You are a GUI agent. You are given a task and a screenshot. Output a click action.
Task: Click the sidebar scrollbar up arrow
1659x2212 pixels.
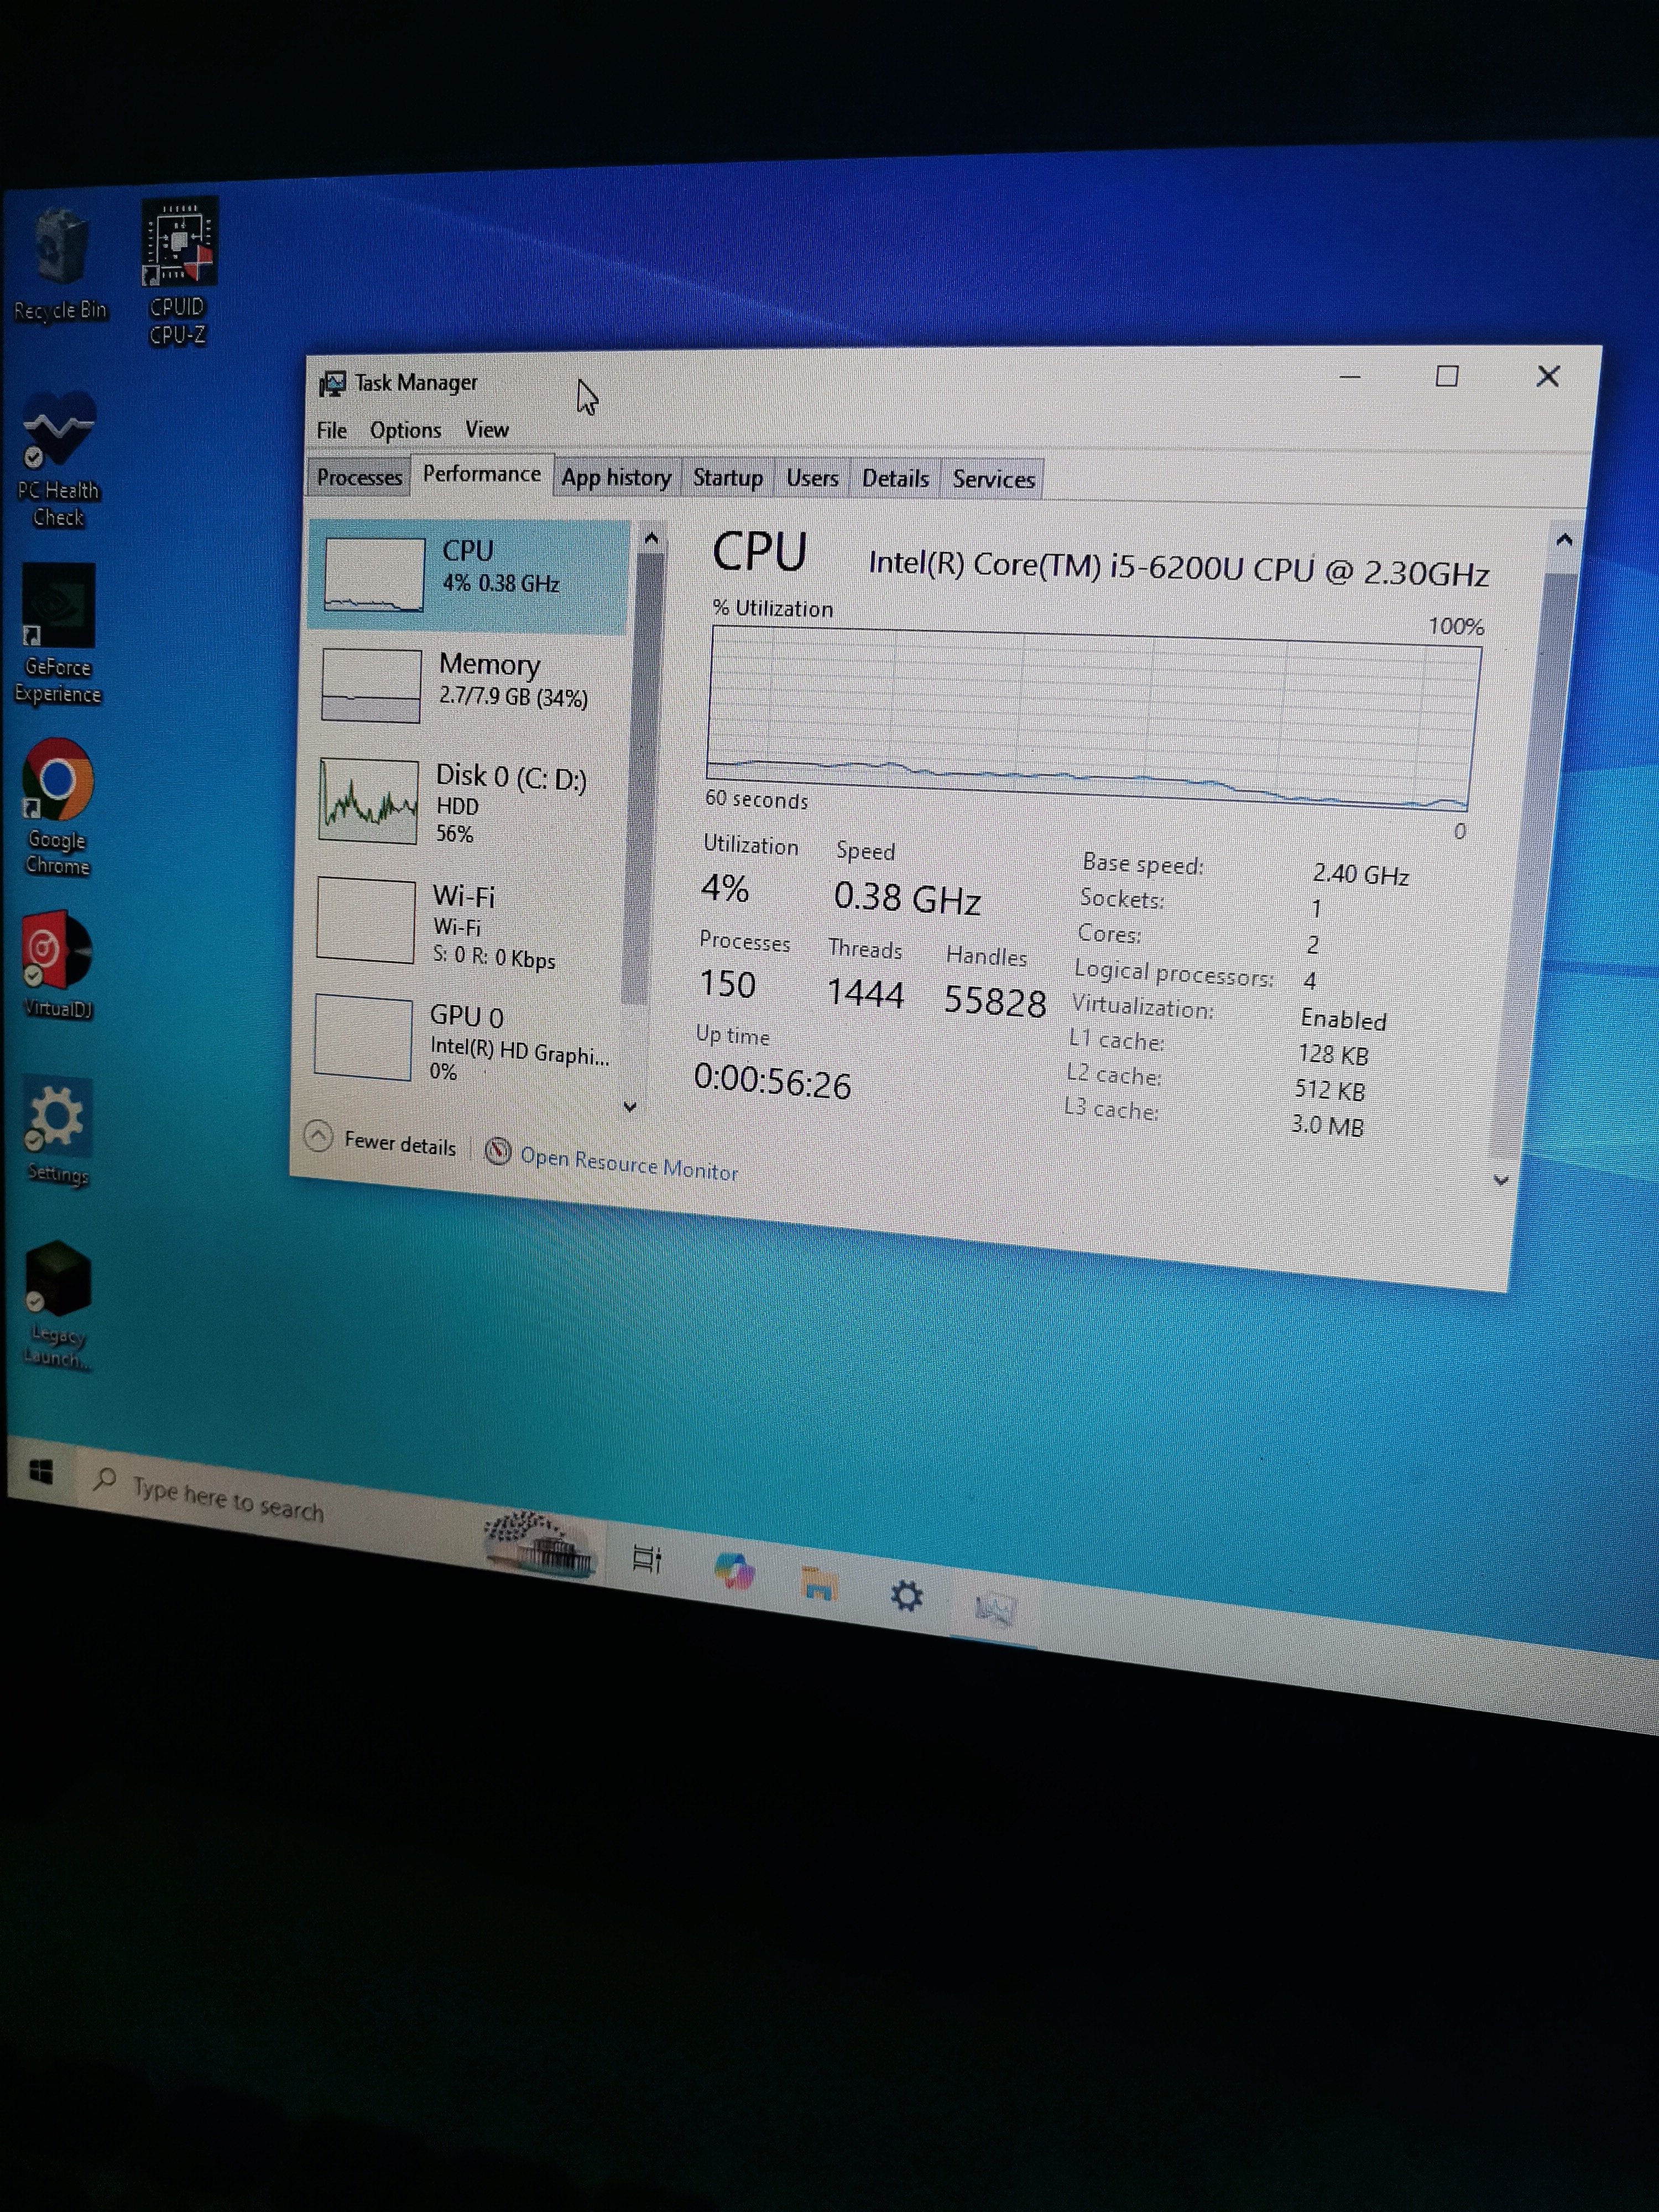coord(651,539)
